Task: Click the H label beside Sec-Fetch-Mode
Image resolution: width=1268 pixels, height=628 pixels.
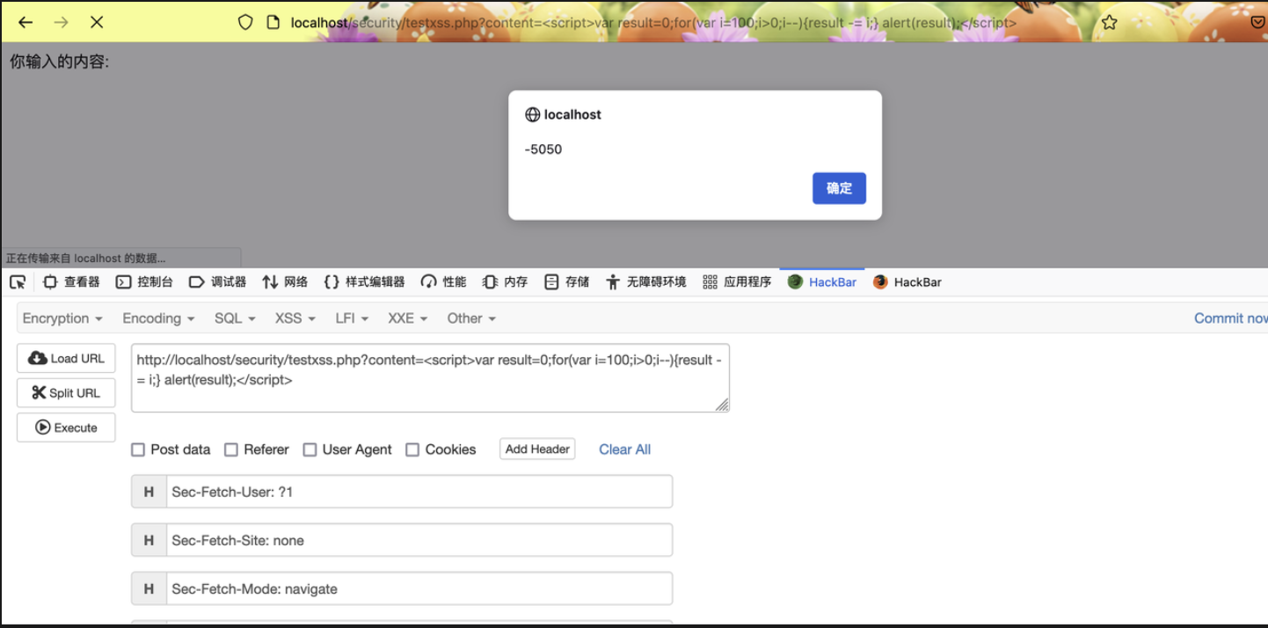Action: point(149,588)
